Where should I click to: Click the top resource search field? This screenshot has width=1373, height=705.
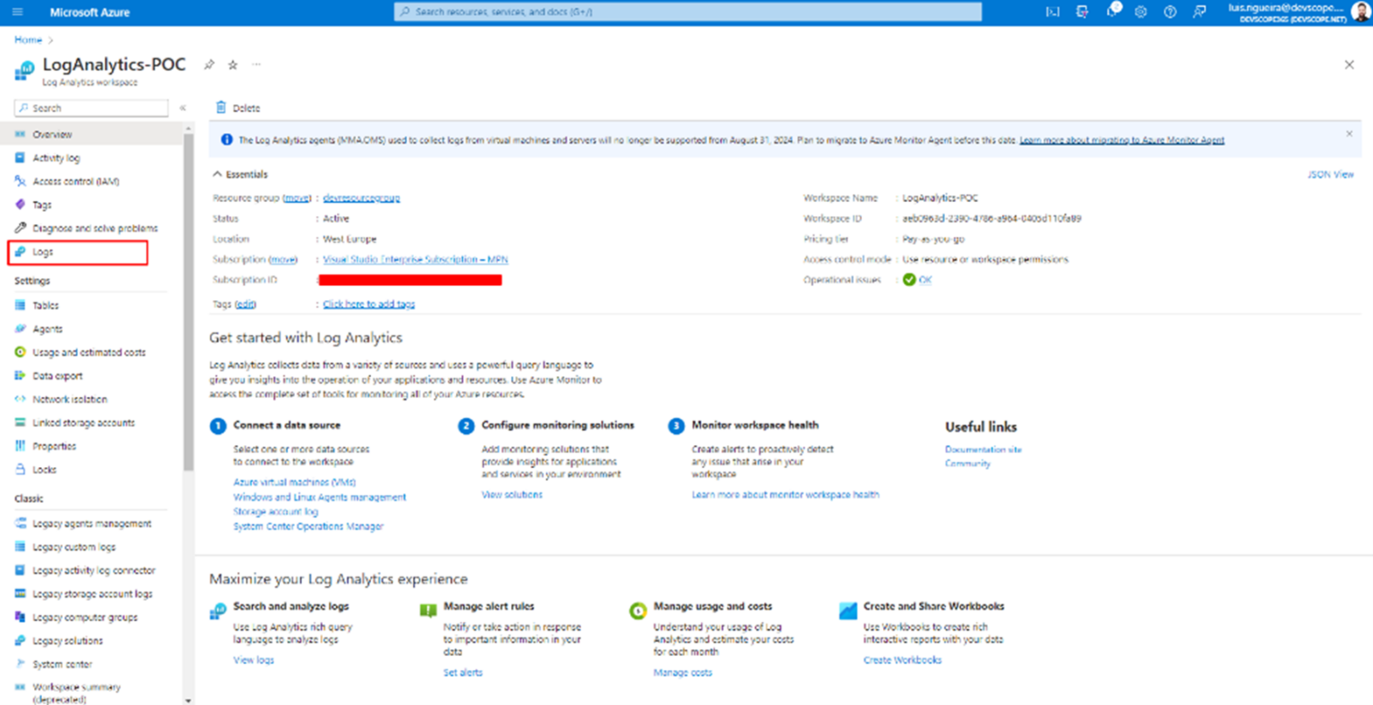[x=687, y=12]
